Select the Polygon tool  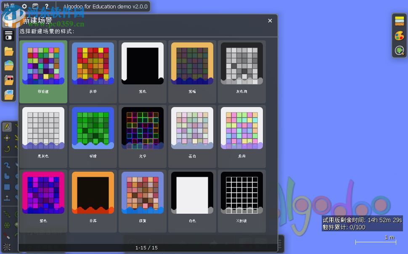pyautogui.click(x=7, y=176)
